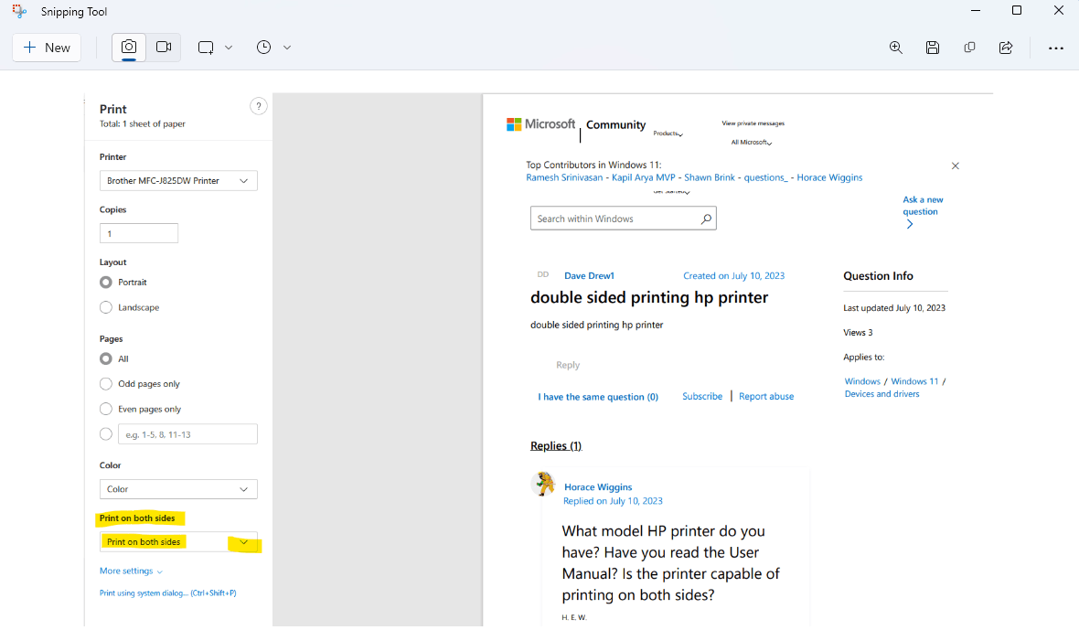The width and height of the screenshot is (1079, 630).
Task: Select the Snip camera mode icon
Action: click(x=129, y=48)
